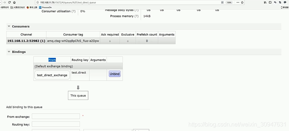The height and width of the screenshot is (131, 289).
Task: Open the chat bubble toolbar icon
Action: (285, 3)
